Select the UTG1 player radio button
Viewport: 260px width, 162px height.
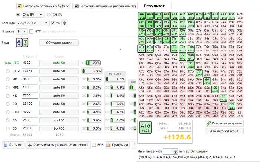[x=8, y=71]
